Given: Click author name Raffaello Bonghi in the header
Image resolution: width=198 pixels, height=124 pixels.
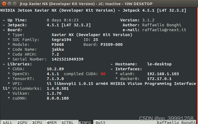Looking at the screenshot, I should (162, 25).
